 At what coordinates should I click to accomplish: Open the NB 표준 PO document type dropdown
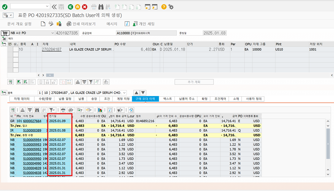[x=53, y=33]
